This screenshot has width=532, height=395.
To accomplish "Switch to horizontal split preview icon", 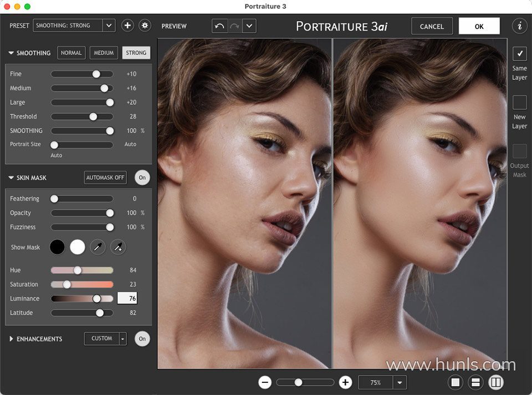I will tap(474, 382).
